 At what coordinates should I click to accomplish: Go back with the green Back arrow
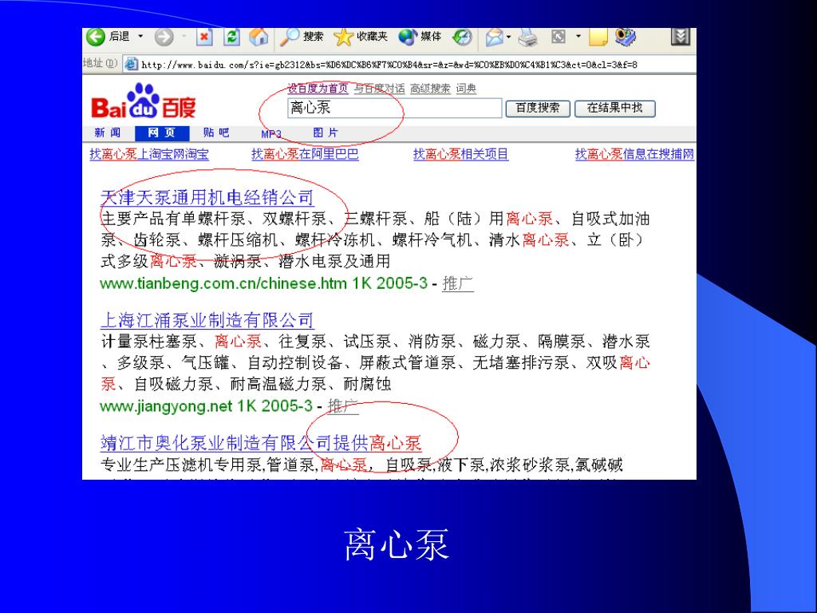pos(96,37)
